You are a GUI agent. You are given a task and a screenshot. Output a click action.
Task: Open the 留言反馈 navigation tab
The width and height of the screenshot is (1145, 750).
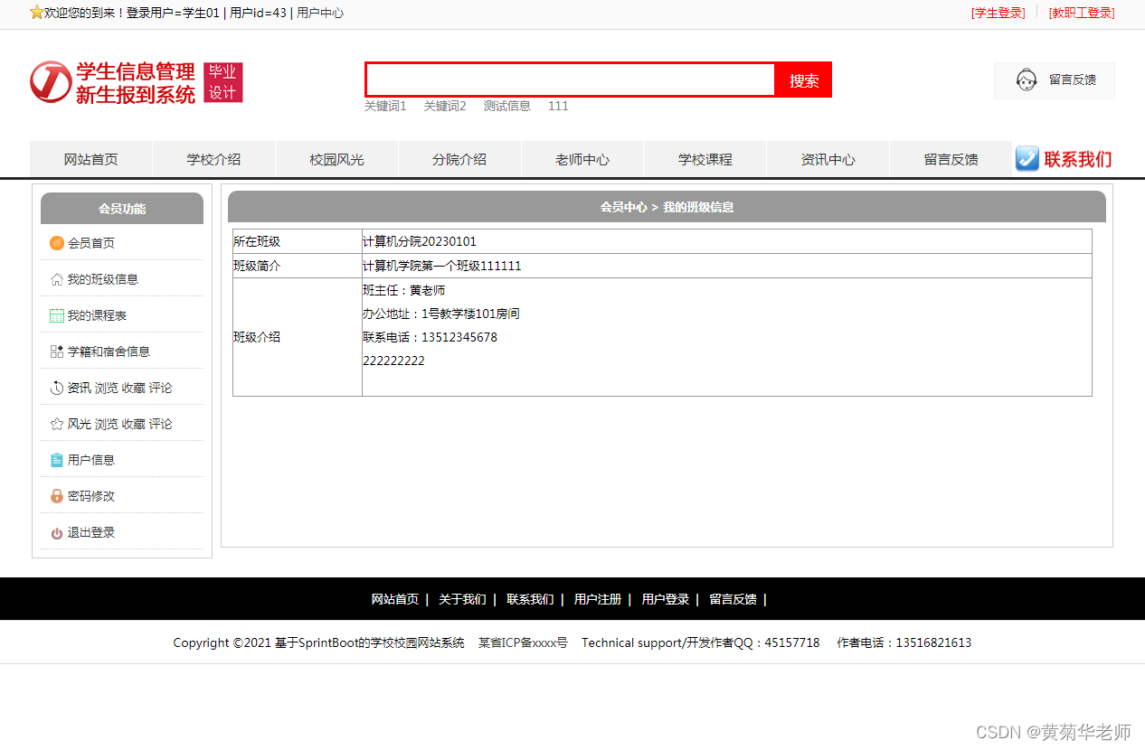click(x=951, y=159)
